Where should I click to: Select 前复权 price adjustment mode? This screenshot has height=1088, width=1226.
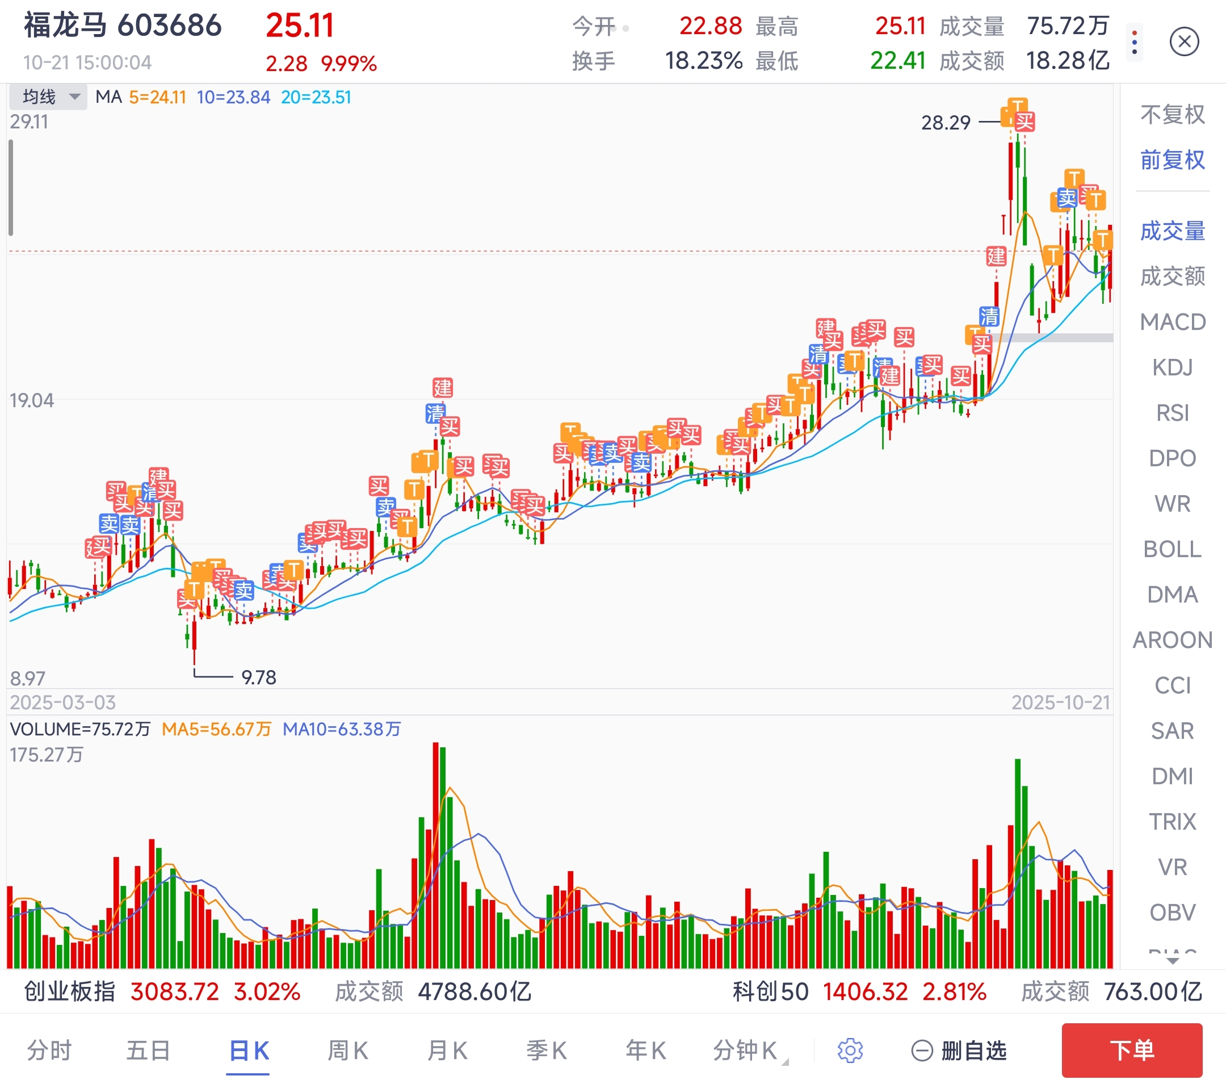(x=1172, y=160)
